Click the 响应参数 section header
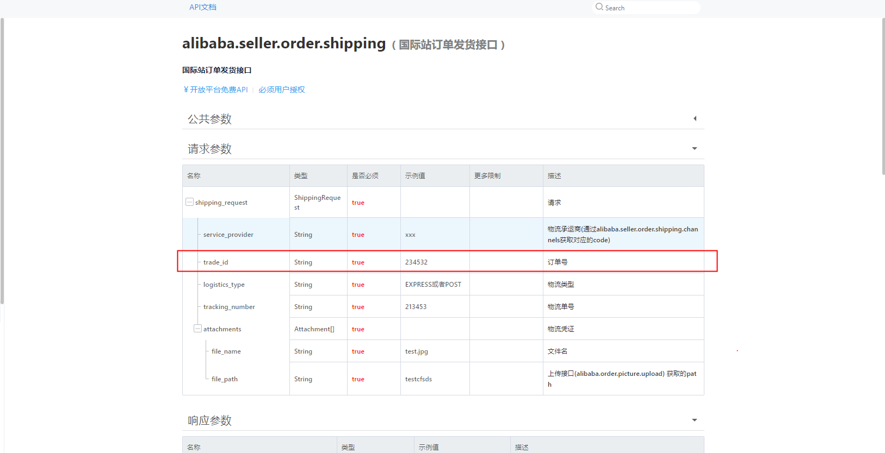The height and width of the screenshot is (453, 885). (443, 420)
